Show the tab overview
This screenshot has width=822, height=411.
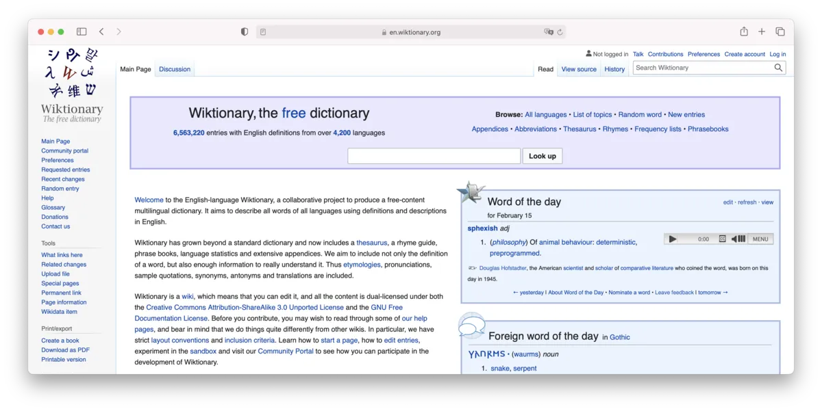click(x=780, y=32)
